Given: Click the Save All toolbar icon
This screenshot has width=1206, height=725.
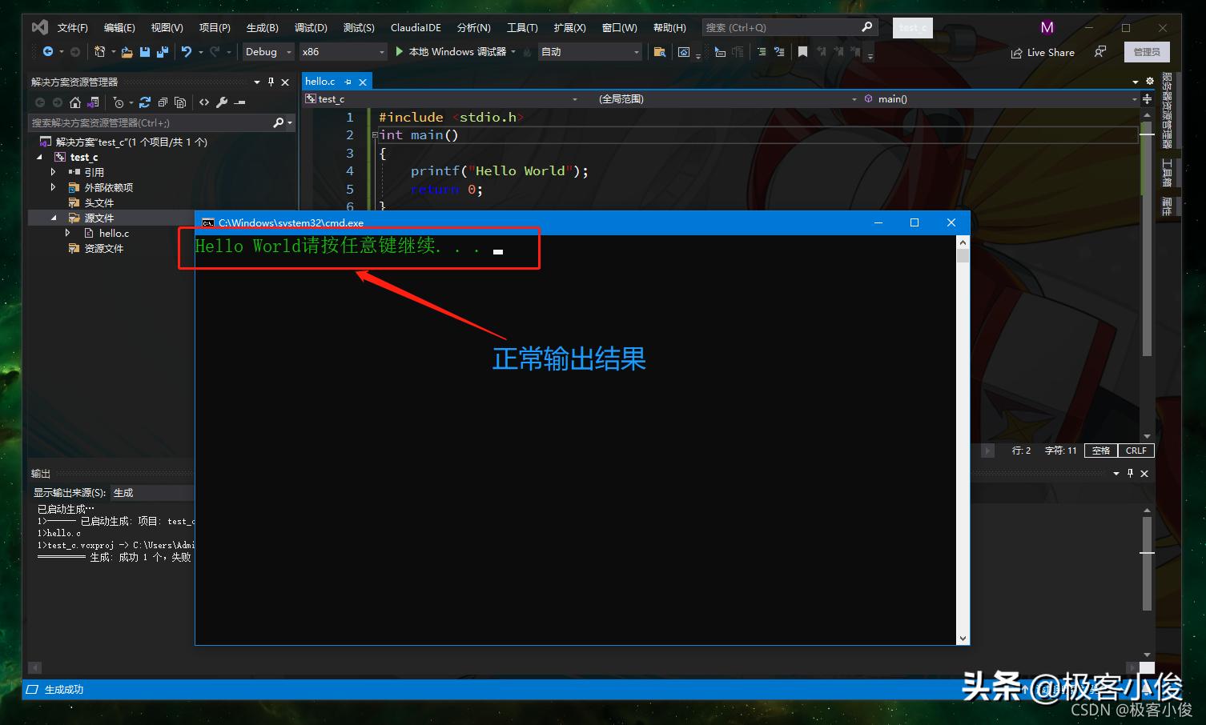Looking at the screenshot, I should pyautogui.click(x=163, y=51).
